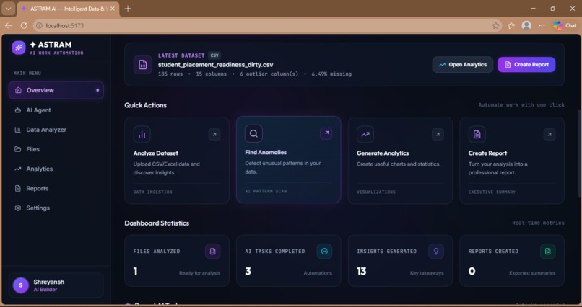Click the Shreyansh user avatar

[21, 285]
